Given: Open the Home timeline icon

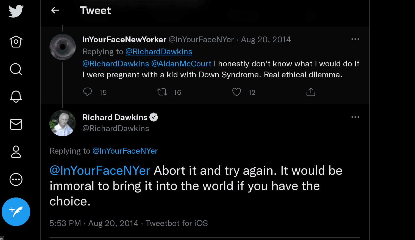Looking at the screenshot, I should click(16, 42).
